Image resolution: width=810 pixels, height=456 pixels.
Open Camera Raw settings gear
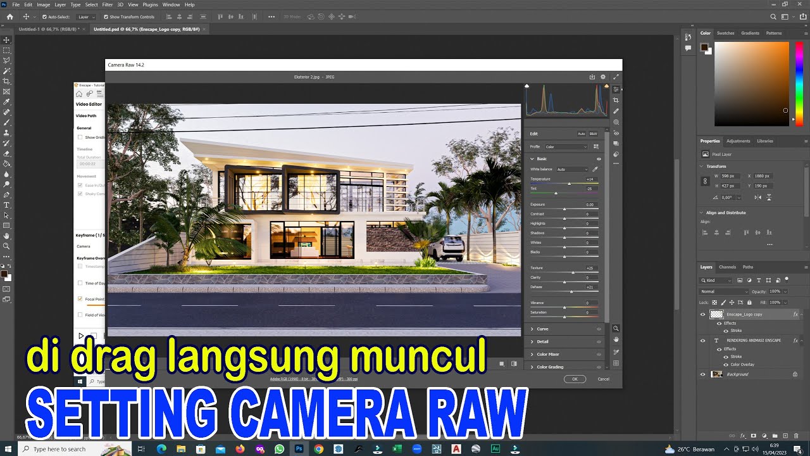[603, 77]
